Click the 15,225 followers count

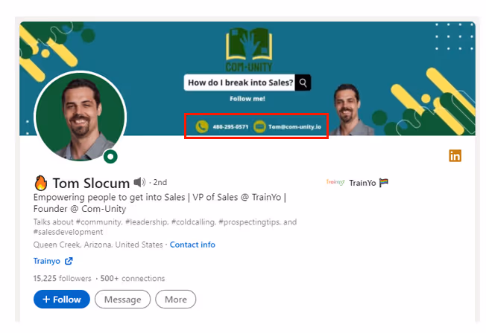click(x=63, y=278)
